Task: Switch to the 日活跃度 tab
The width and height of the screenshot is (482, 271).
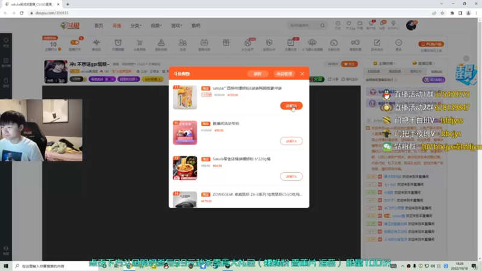Action: point(374,71)
